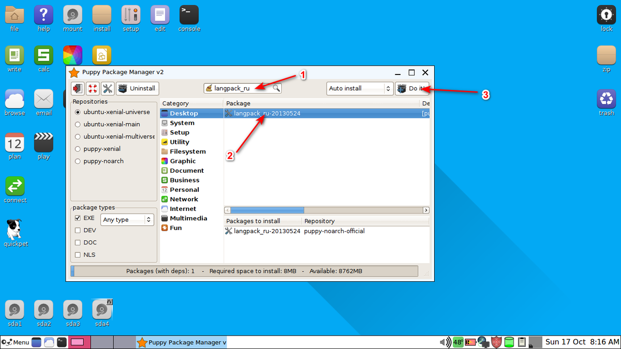Select the Setup category
The image size is (621, 349).
click(191, 132)
